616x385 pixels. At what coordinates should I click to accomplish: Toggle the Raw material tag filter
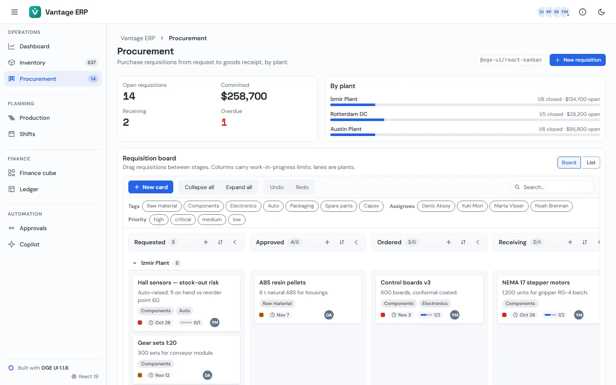pyautogui.click(x=162, y=206)
